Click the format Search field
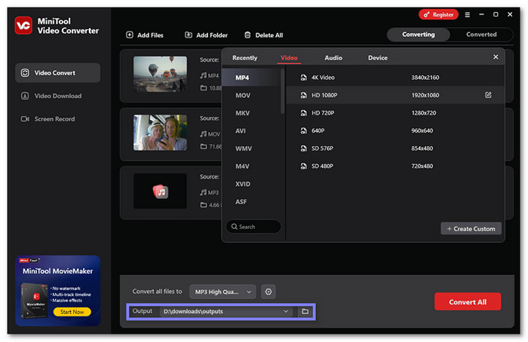The height and width of the screenshot is (342, 528). click(x=253, y=226)
